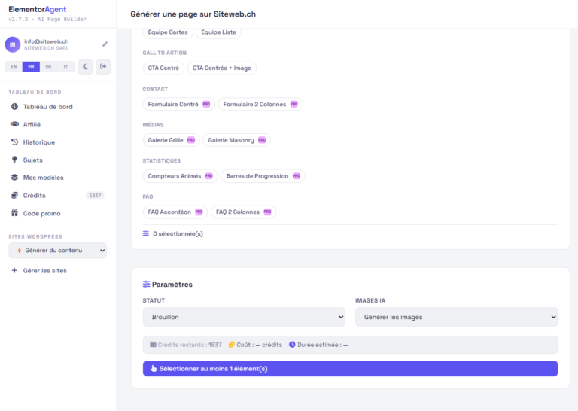This screenshot has width=578, height=411.
Task: Click Sélectionner au moins 1 élément(s) button
Action: tap(350, 369)
